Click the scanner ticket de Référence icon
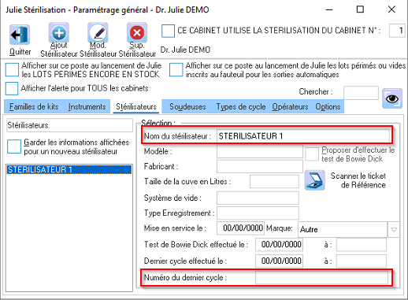408x300 pixels. tap(315, 180)
